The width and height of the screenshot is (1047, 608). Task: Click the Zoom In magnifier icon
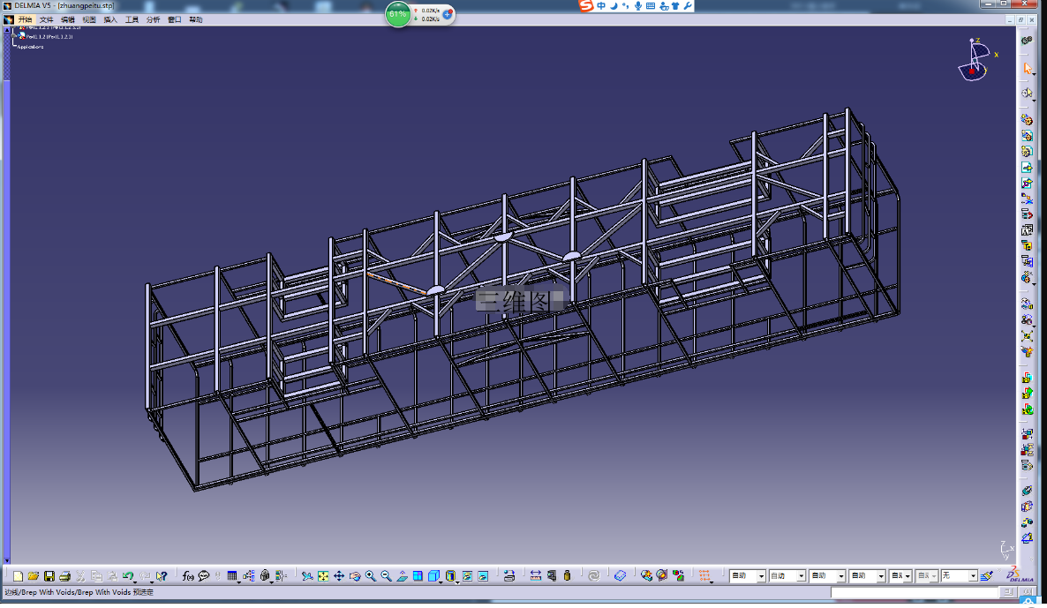371,576
